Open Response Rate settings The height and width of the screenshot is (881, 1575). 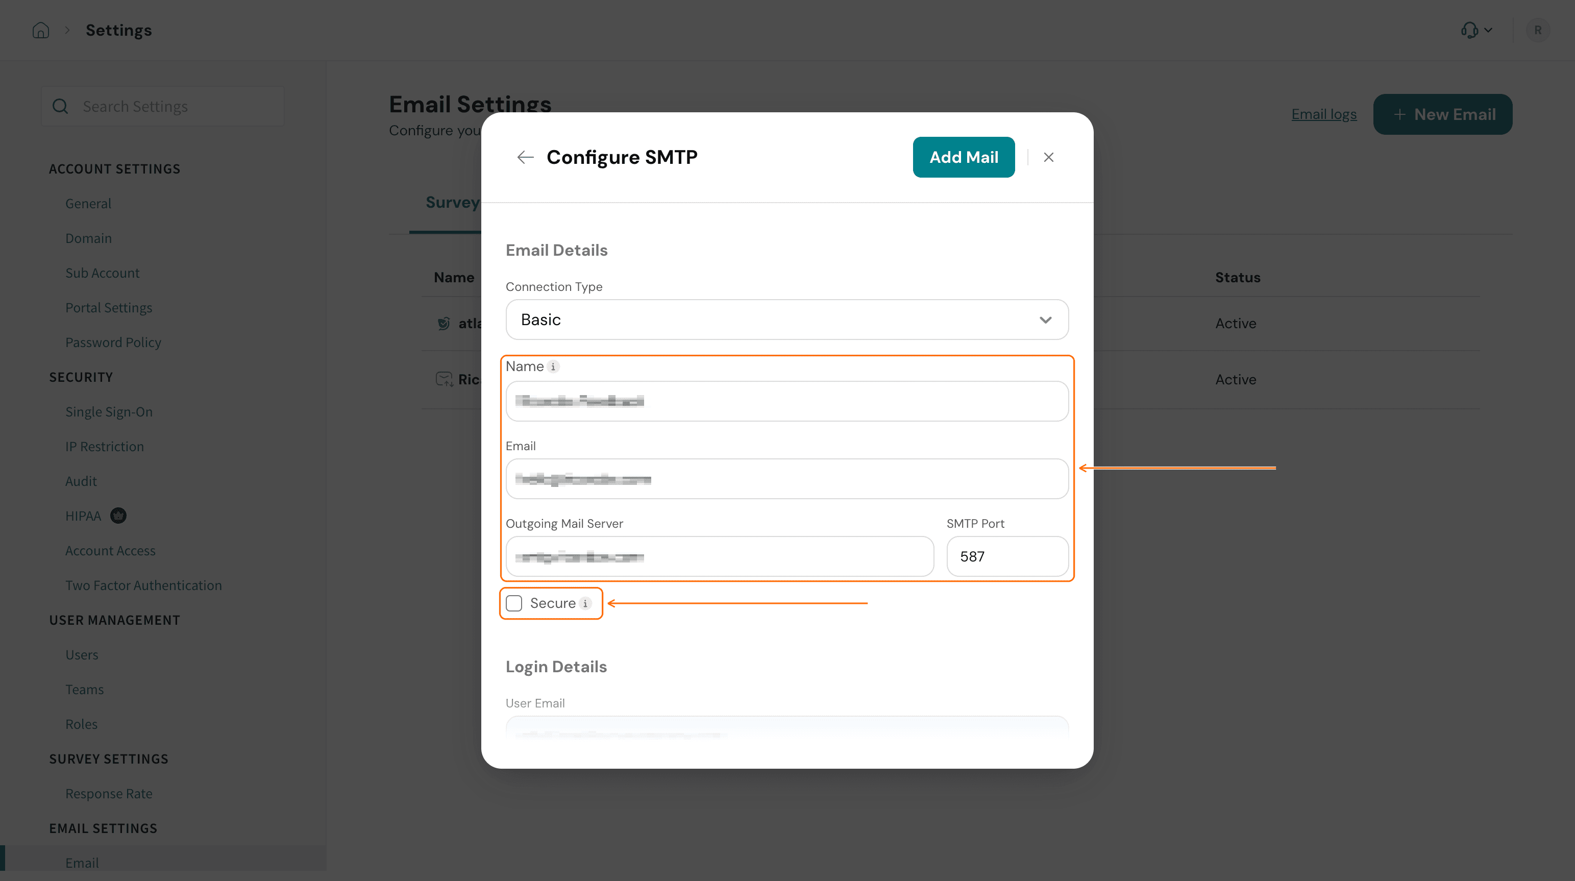[109, 794]
